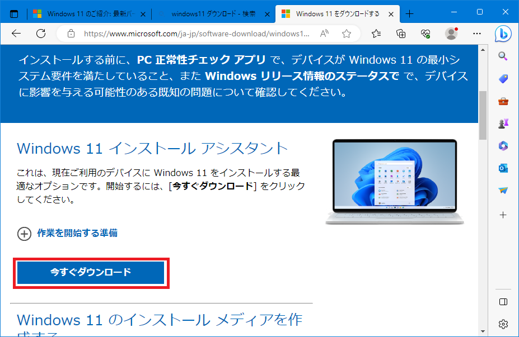Image resolution: width=519 pixels, height=337 pixels.
Task: Open sidebar Tools briefcase icon
Action: [503, 101]
